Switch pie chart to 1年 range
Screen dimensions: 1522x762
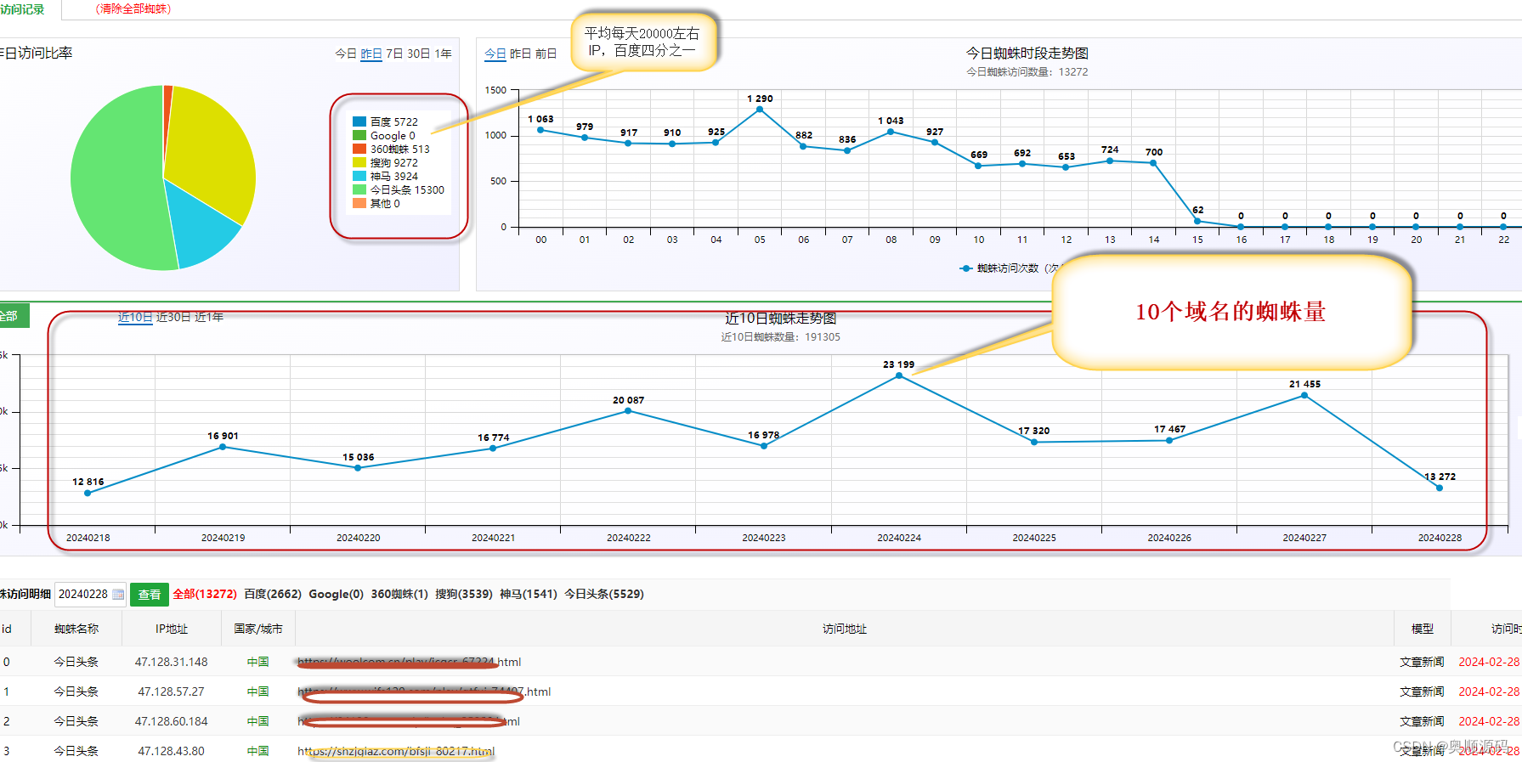pyautogui.click(x=443, y=54)
